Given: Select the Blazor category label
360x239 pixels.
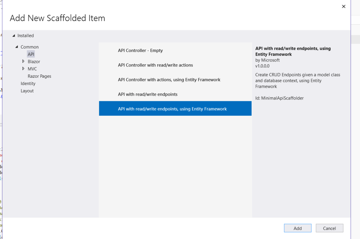Looking at the screenshot, I should click(34, 62).
